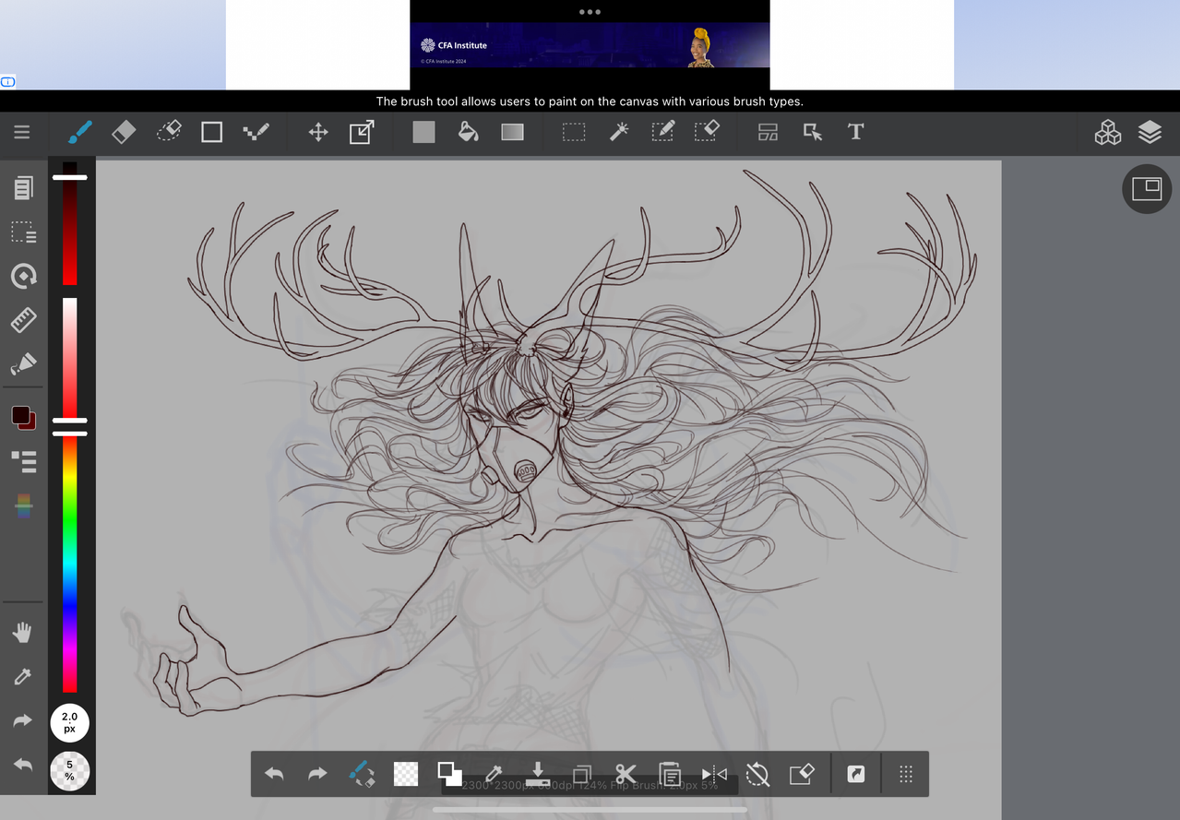Select the panel Divide Frame tool
This screenshot has width=1180, height=820.
(x=768, y=133)
